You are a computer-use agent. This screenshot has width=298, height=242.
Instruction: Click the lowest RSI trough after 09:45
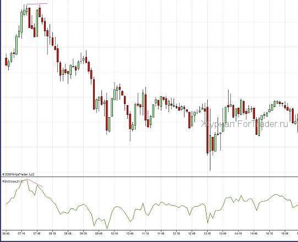pos(107,228)
